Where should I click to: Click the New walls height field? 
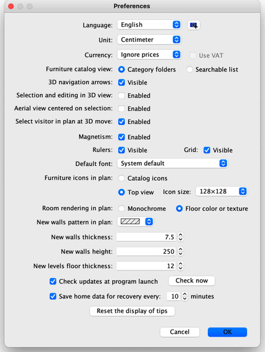tap(146, 251)
